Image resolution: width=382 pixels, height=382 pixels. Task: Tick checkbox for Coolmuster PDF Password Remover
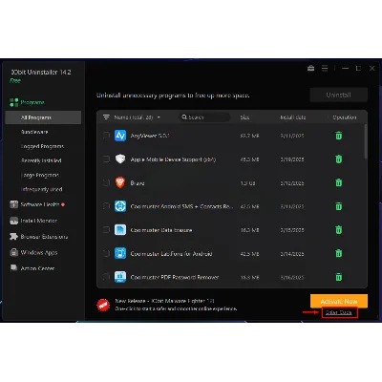(x=106, y=276)
